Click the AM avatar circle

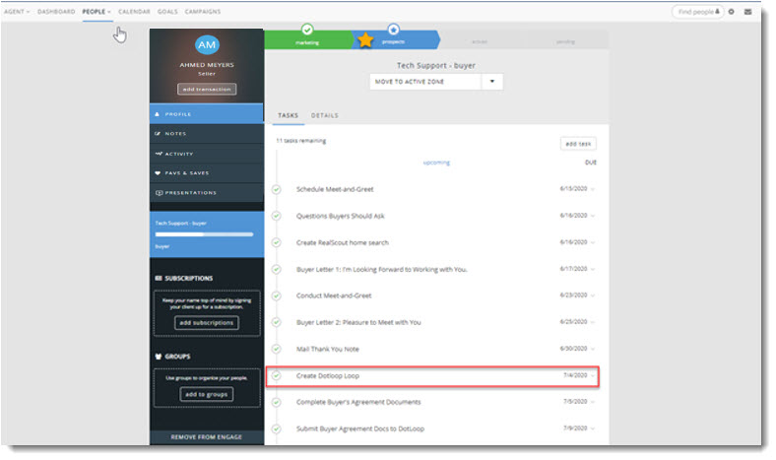pyautogui.click(x=207, y=45)
